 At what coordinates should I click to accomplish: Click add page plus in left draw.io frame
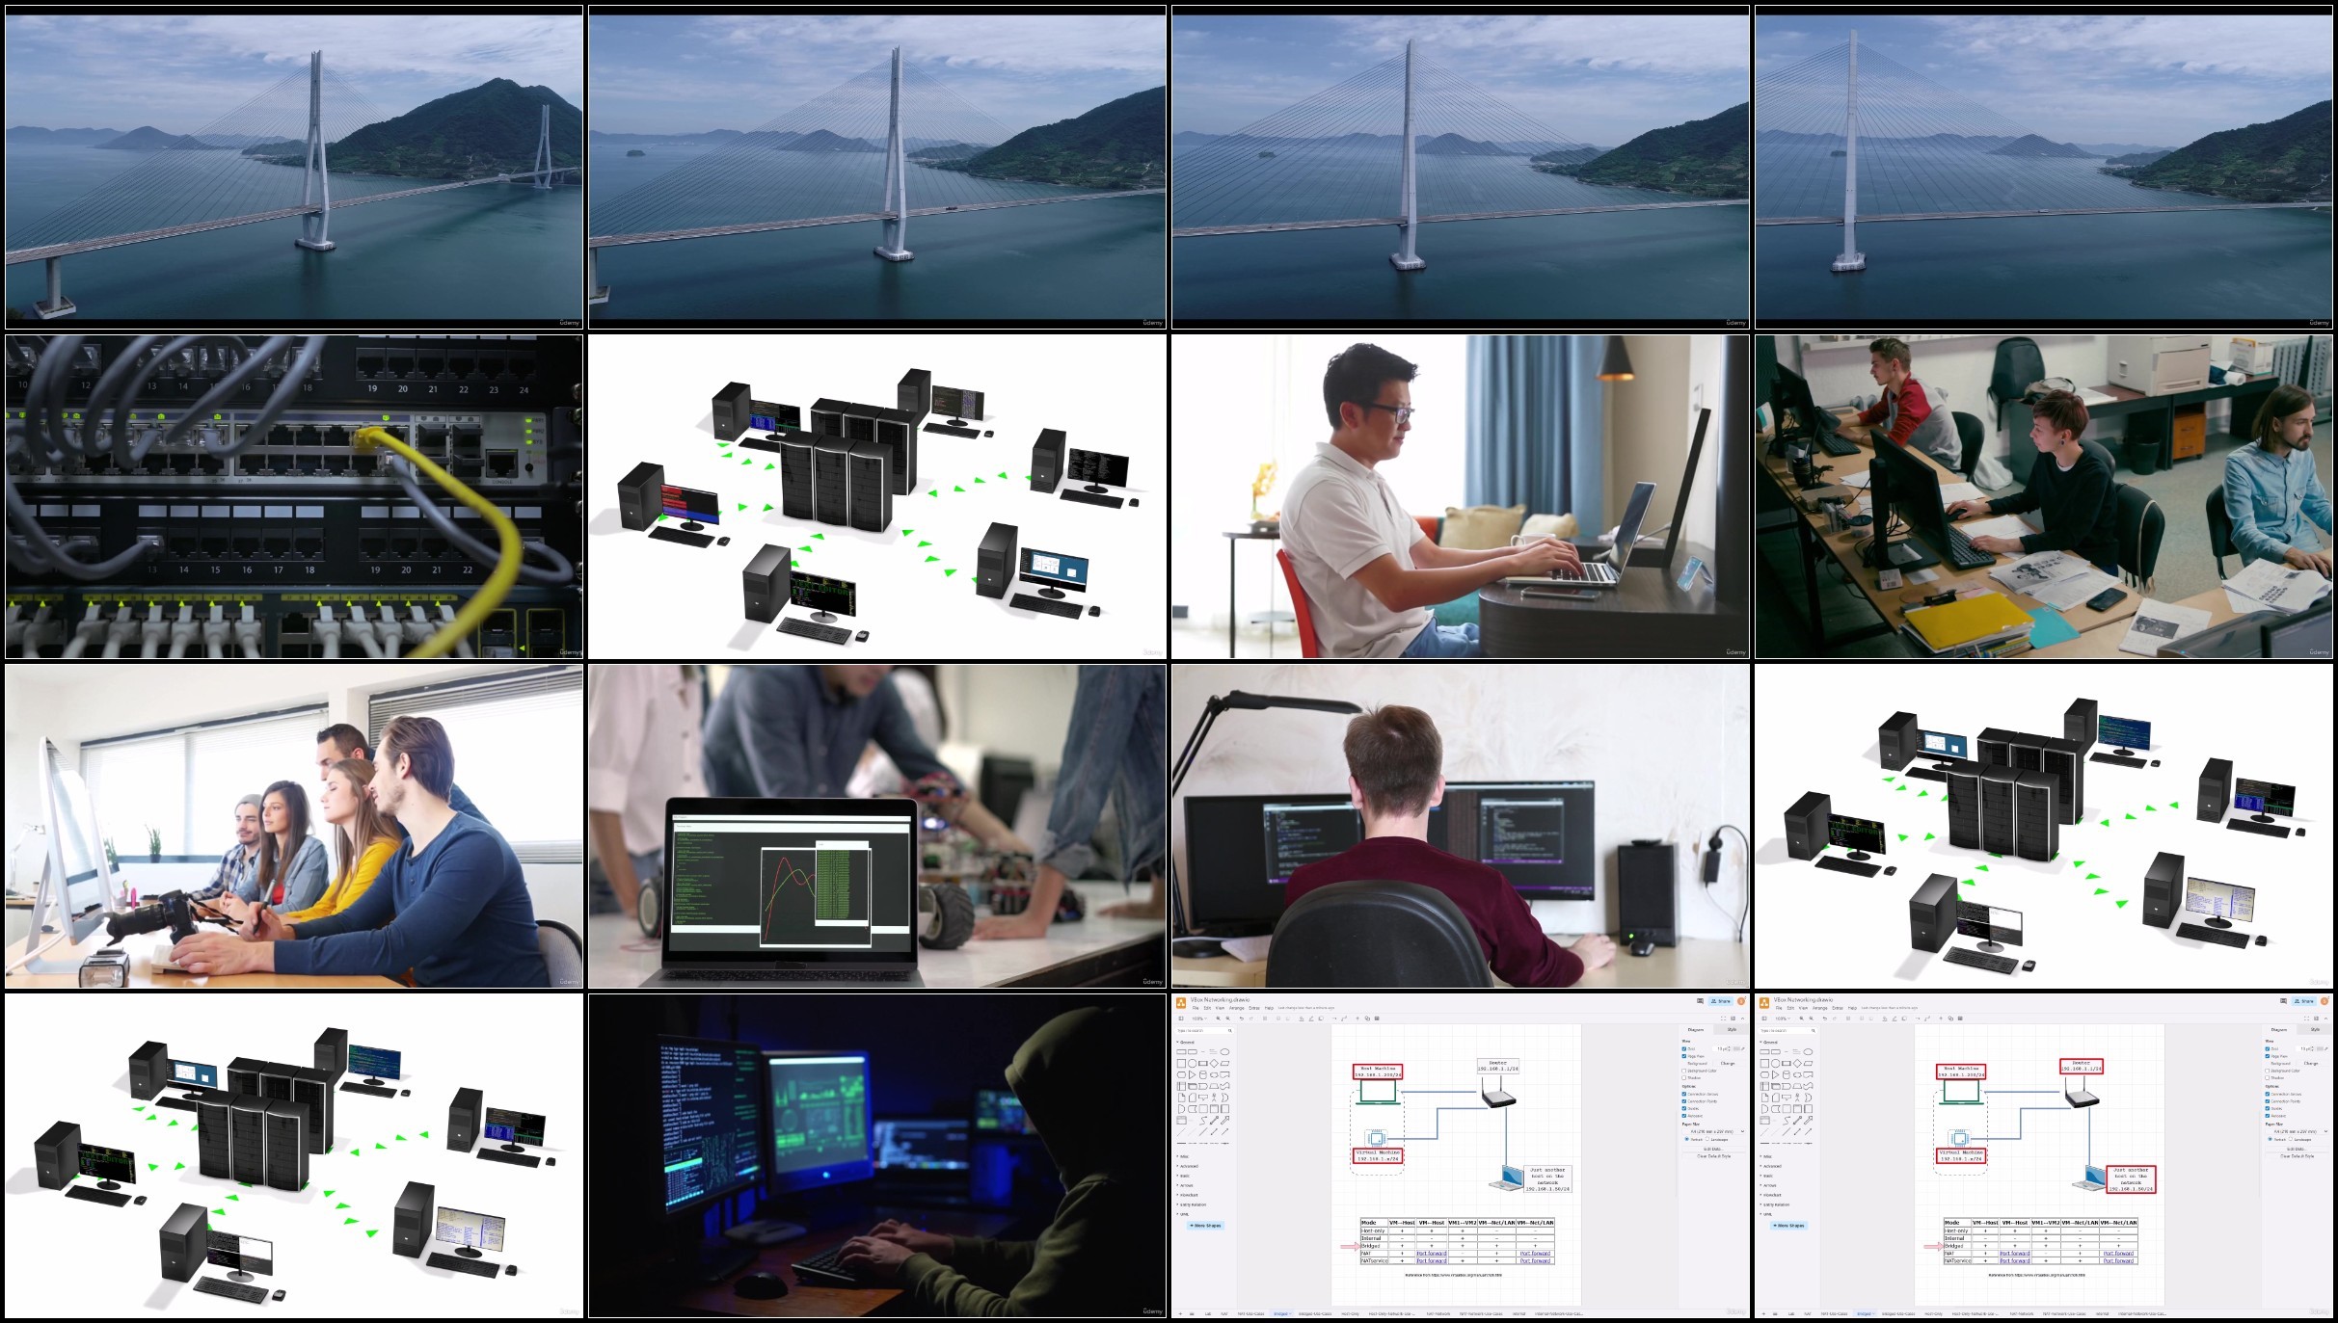(1180, 1313)
